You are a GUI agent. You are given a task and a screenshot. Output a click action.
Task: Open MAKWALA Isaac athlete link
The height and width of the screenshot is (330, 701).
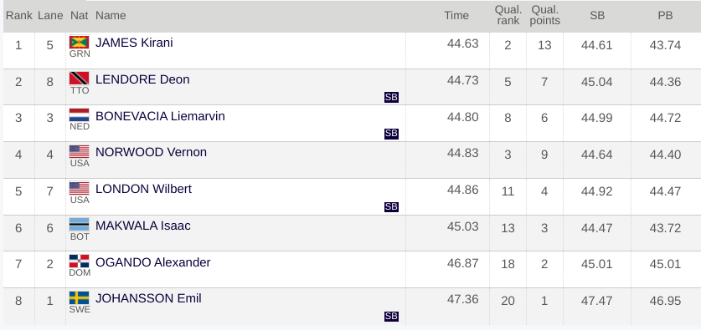[143, 226]
